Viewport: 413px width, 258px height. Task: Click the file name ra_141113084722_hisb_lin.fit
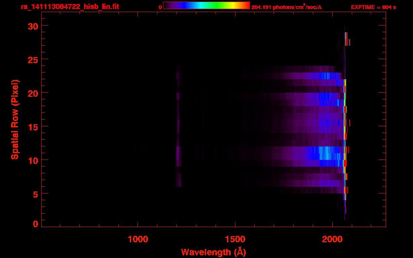[x=70, y=7]
